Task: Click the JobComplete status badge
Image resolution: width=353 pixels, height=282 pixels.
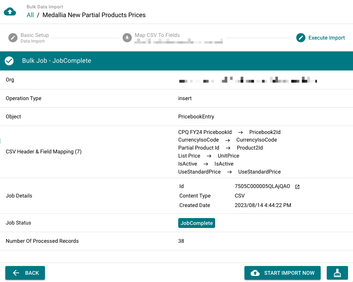Action: click(x=196, y=223)
